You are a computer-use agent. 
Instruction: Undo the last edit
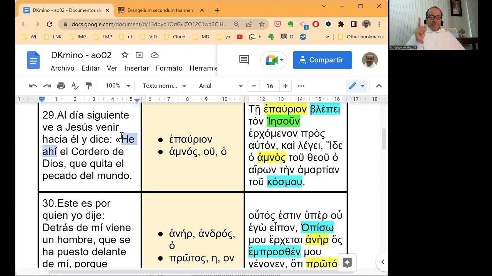pyautogui.click(x=33, y=86)
